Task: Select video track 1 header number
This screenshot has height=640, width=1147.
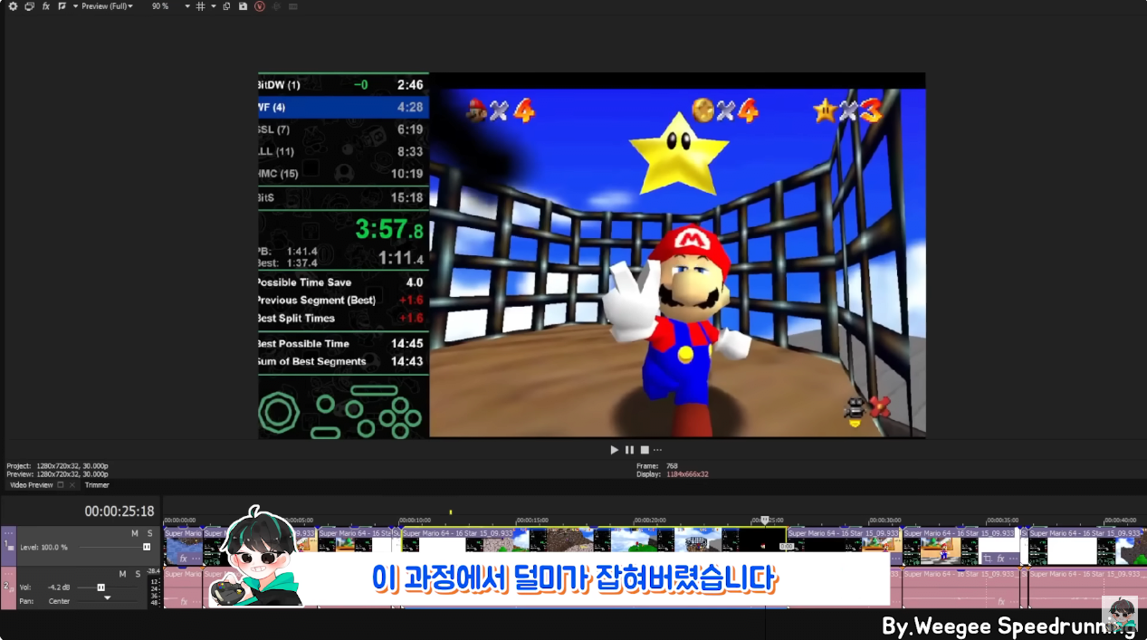Action: pyautogui.click(x=6, y=544)
